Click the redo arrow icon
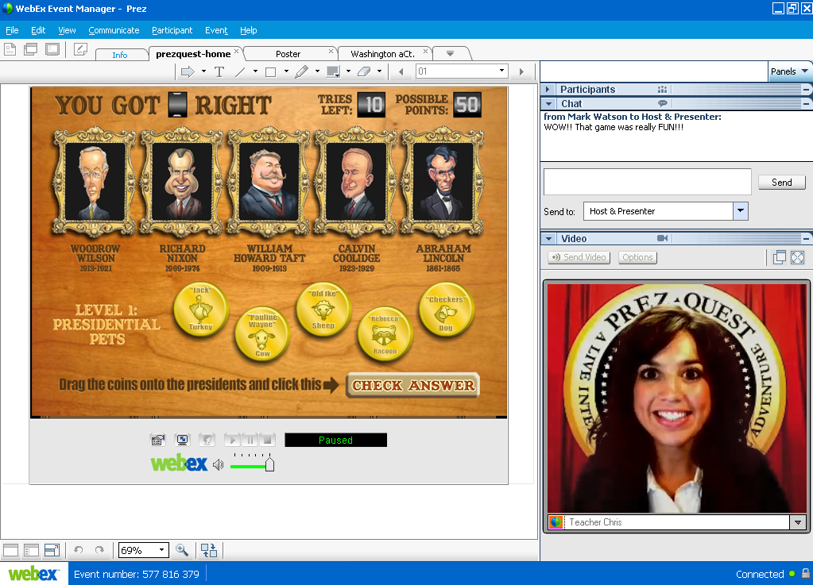Image resolution: width=813 pixels, height=585 pixels. [99, 550]
